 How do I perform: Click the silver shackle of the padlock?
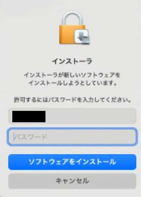tap(72, 18)
